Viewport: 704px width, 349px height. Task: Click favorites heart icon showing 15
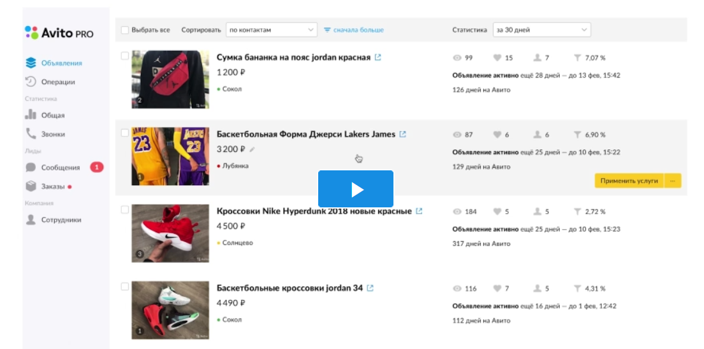[x=497, y=58]
